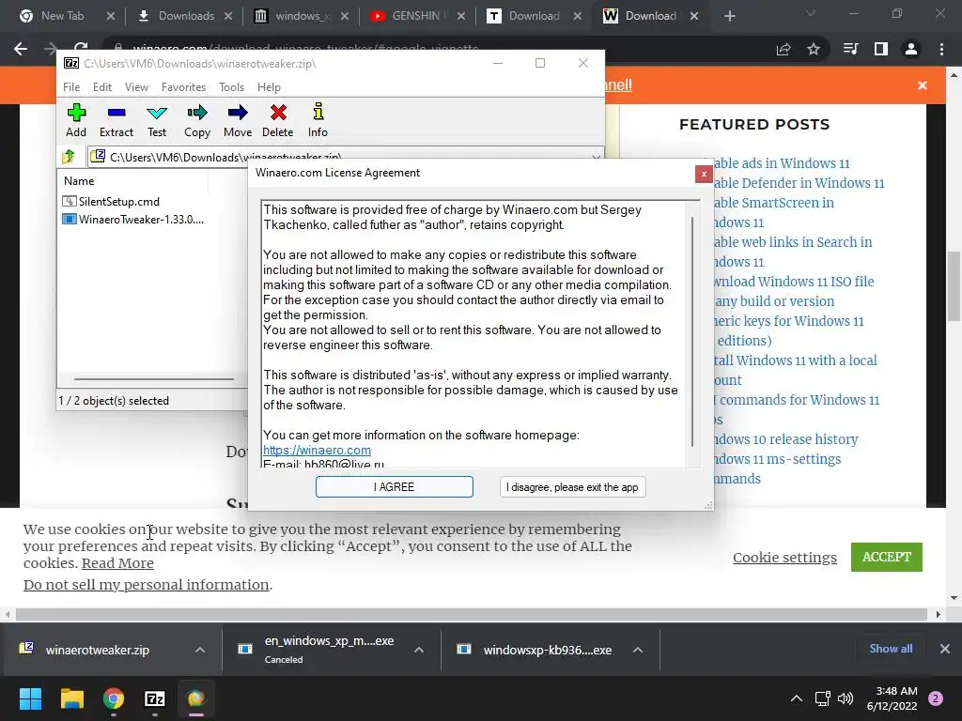Switch to the New Tab browser tab
Viewport: 962px width, 721px height.
[x=63, y=16]
